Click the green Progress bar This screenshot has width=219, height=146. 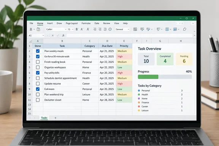pyautogui.click(x=148, y=77)
